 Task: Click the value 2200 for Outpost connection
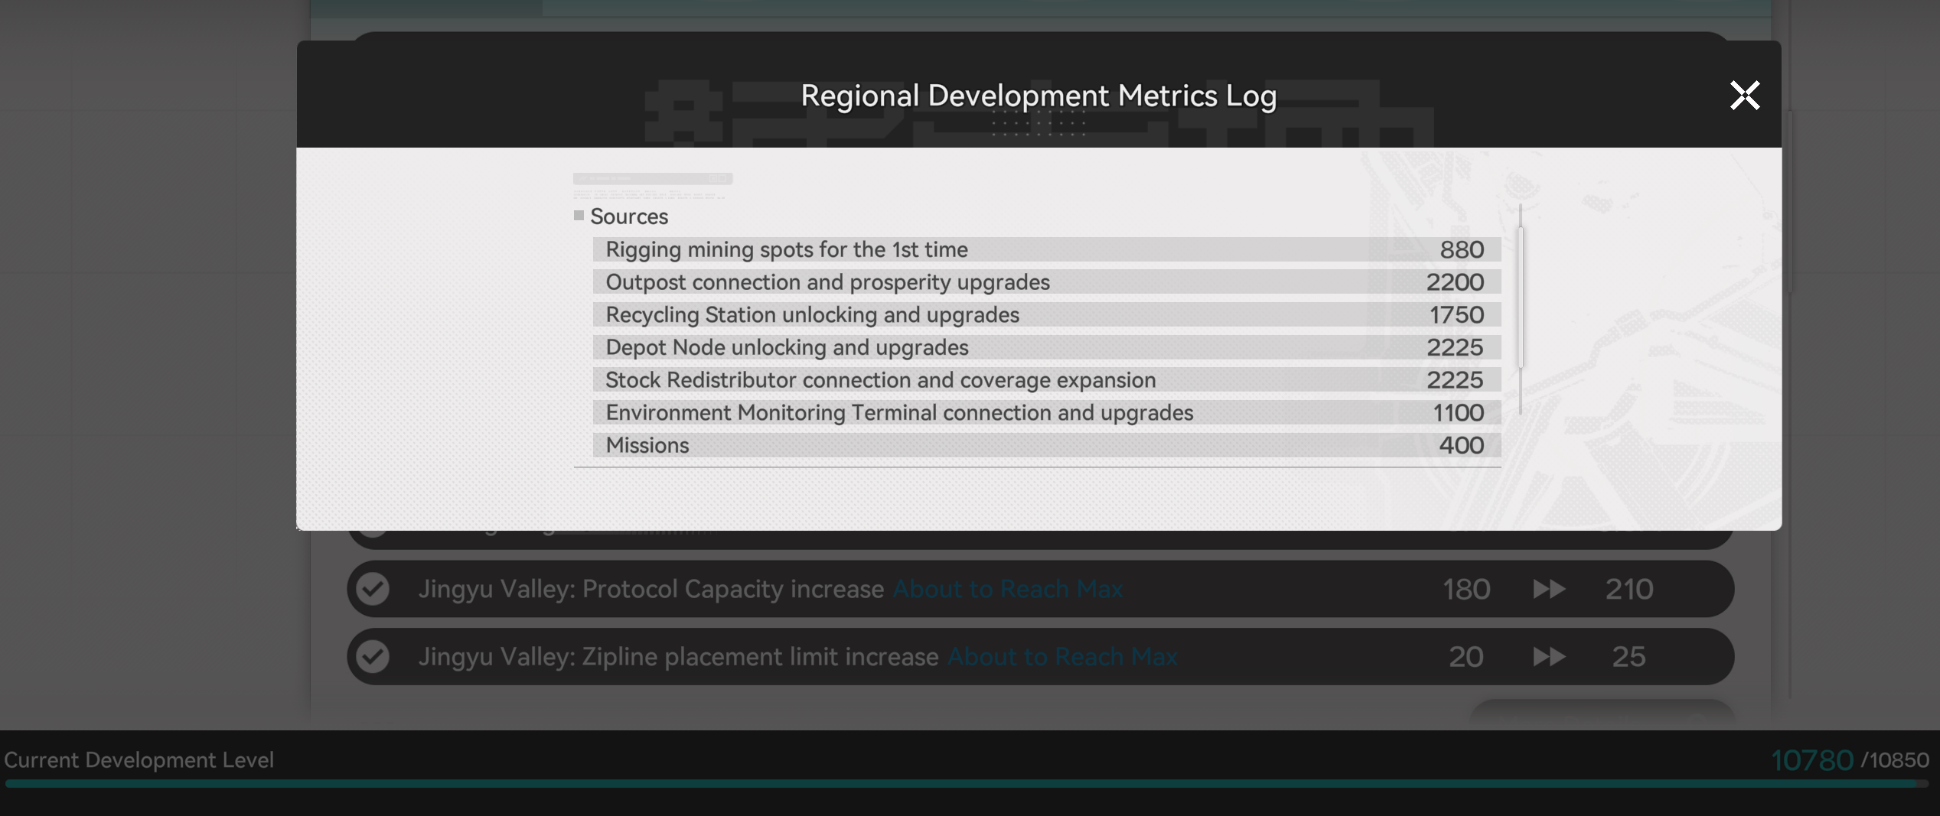1455,282
